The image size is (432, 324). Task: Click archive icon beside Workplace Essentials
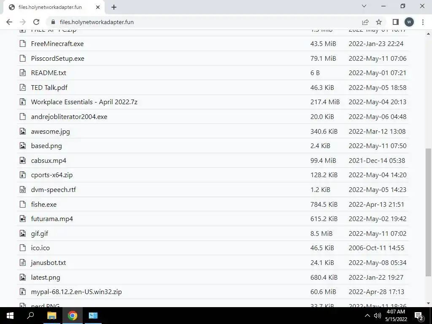23,102
